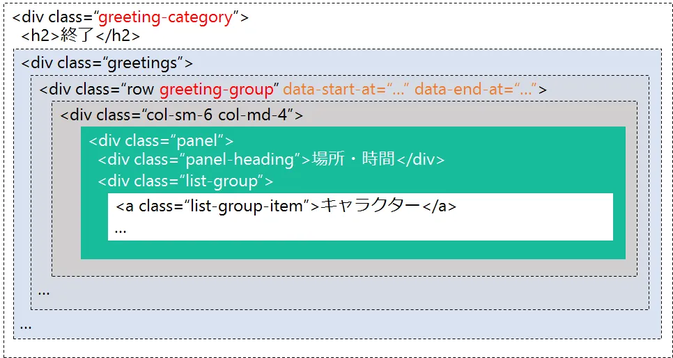This screenshot has width=673, height=358.
Task: Click the "col-sm-6 col-md-4" div line
Action: (181, 115)
